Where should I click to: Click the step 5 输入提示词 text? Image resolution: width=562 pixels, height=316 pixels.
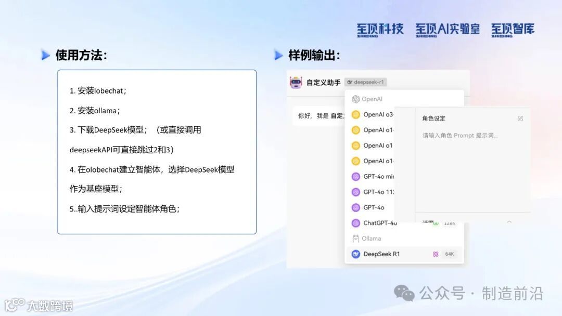pos(125,209)
